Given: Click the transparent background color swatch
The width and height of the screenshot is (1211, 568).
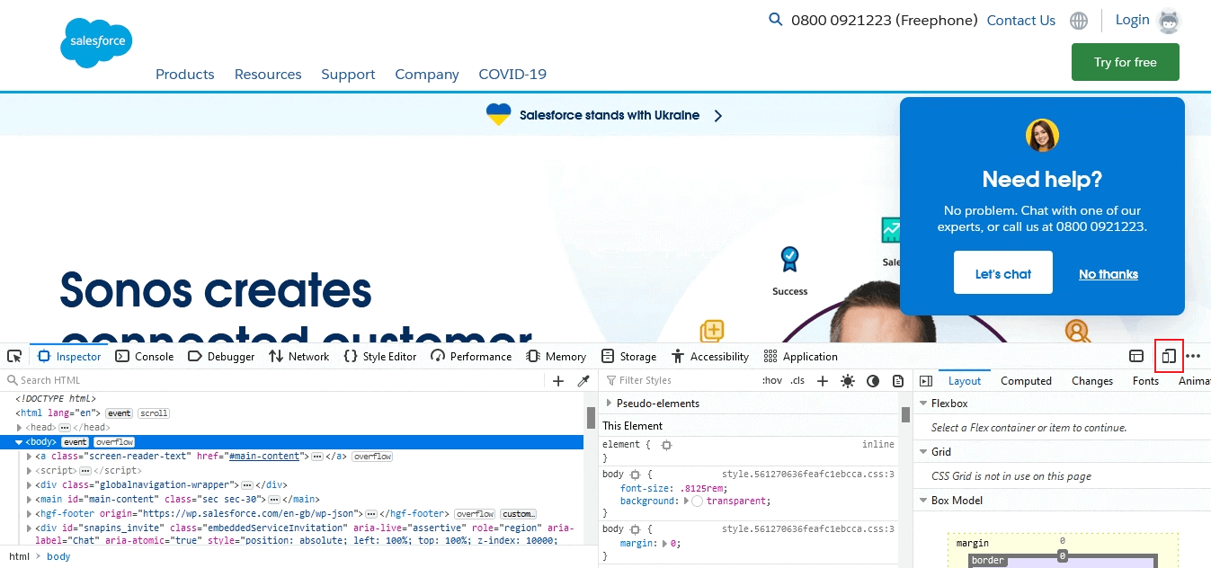Looking at the screenshot, I should [698, 501].
